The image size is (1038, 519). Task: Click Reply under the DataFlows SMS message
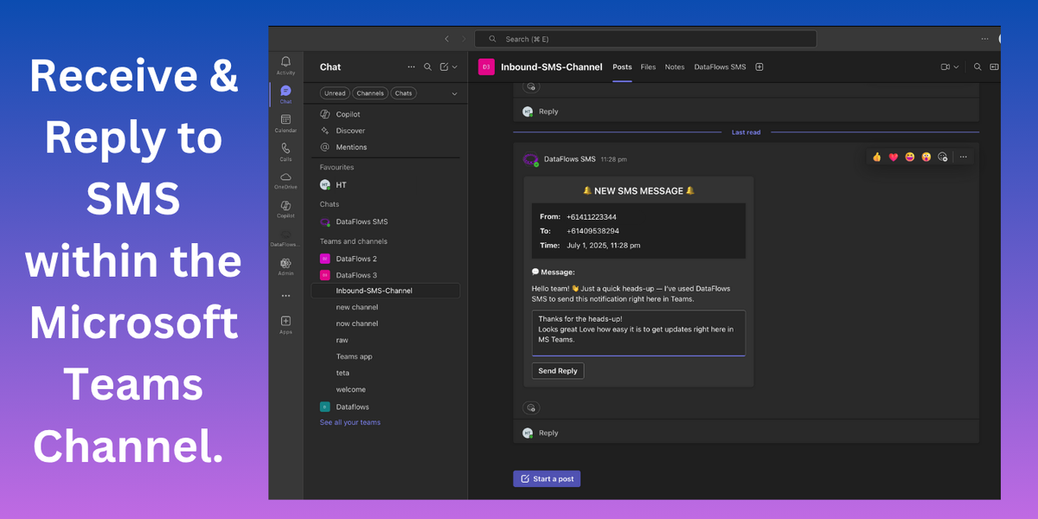(548, 432)
